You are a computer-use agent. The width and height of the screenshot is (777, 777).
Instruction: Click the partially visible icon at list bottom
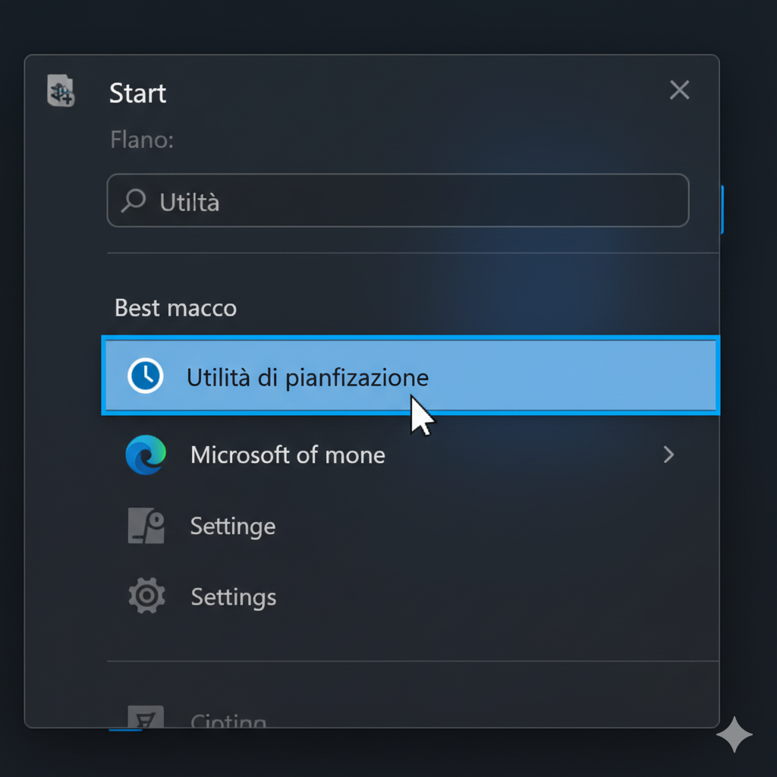[x=146, y=718]
